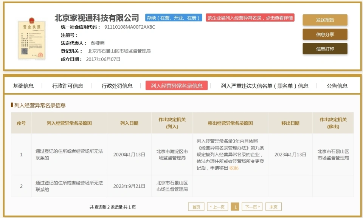The height and width of the screenshot is (218, 363).
Task: Select the 列入经营异常名录信息 tab
Action: pos(177,86)
